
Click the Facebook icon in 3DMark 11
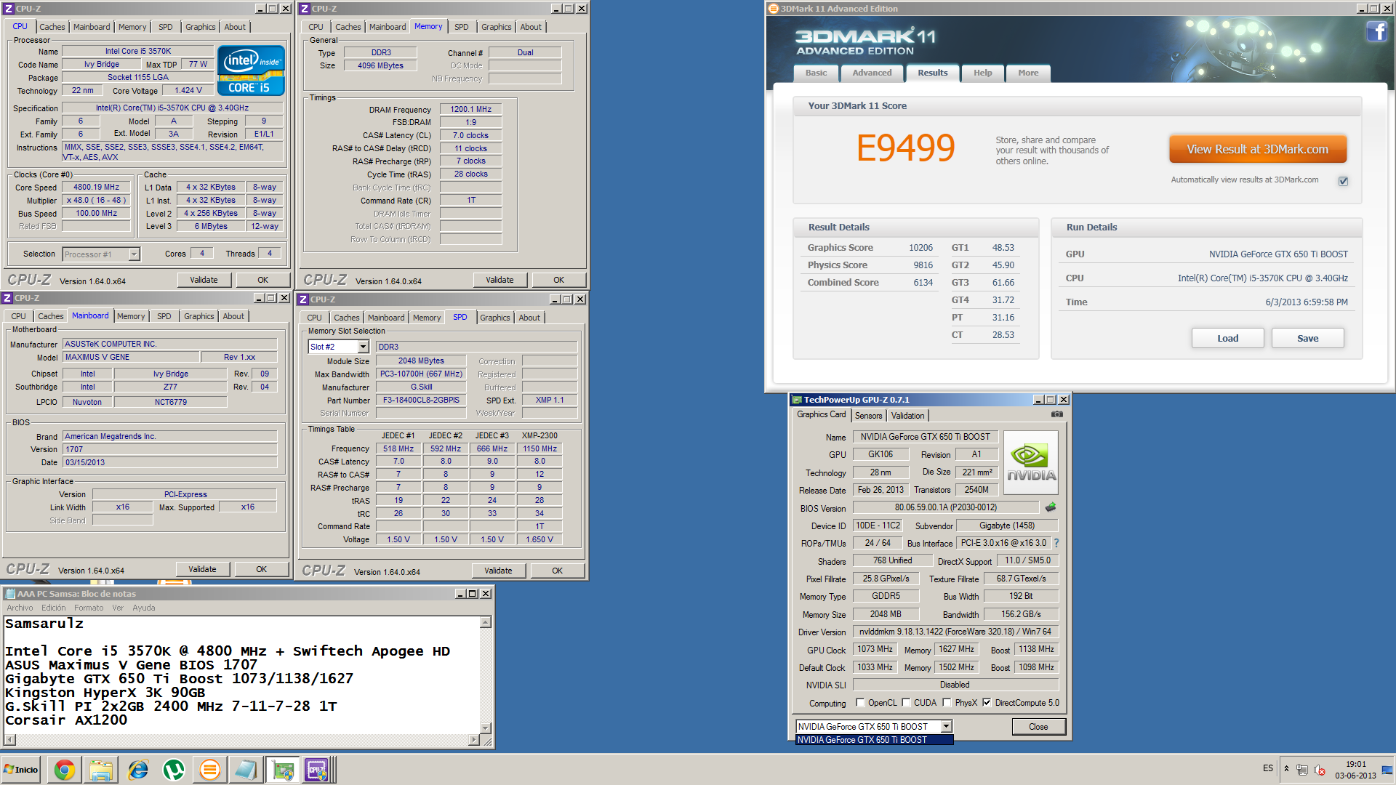(x=1376, y=32)
